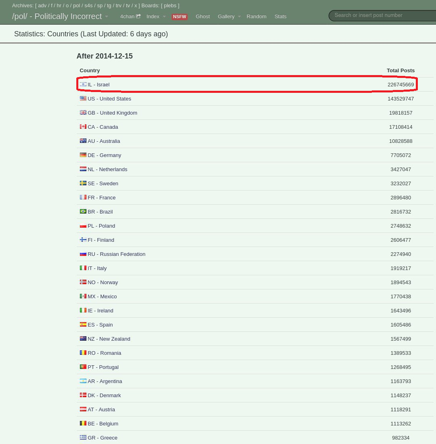This screenshot has height=444, width=436.
Task: Select the United States post count 143529747
Action: click(400, 98)
